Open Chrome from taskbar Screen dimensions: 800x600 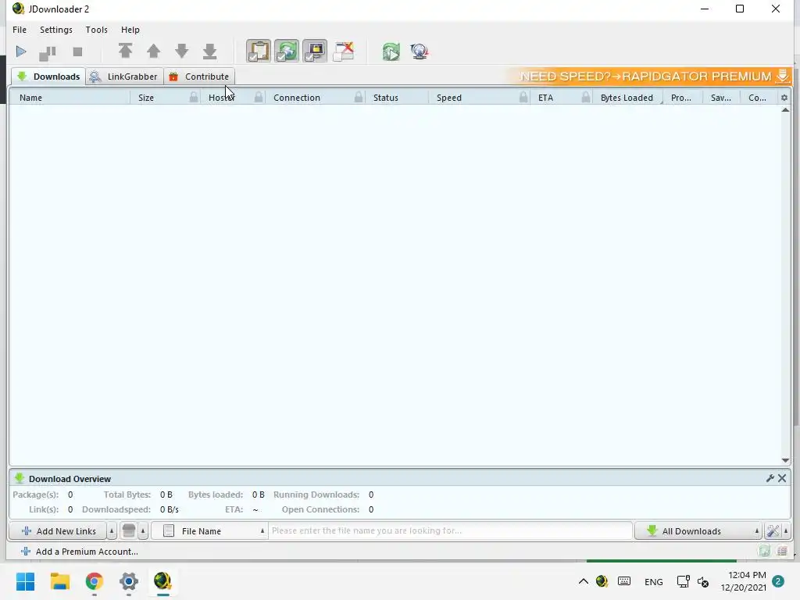(x=95, y=581)
